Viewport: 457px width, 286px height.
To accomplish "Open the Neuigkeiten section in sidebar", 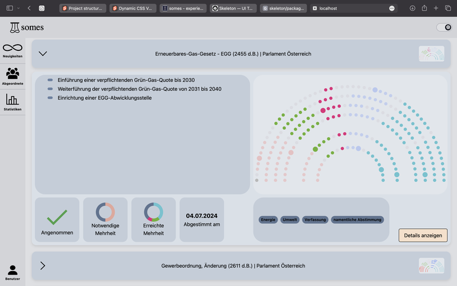I will point(13,50).
